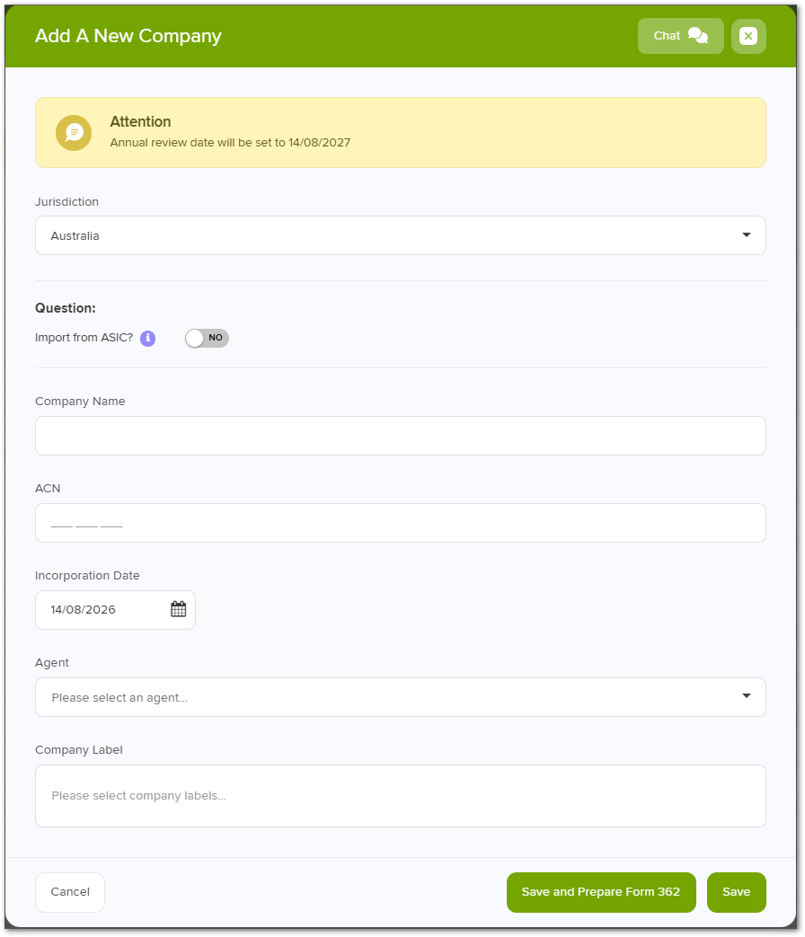The height and width of the screenshot is (937, 805).
Task: Open the Jurisdiction dropdown showing Australia
Action: [401, 235]
